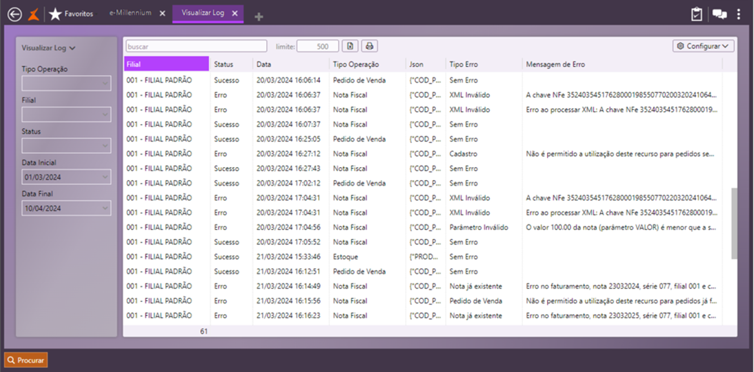The width and height of the screenshot is (754, 372).
Task: Open Favoritos star menu
Action: [70, 14]
